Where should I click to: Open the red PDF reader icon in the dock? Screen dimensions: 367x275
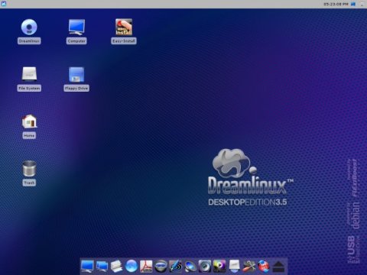click(146, 267)
